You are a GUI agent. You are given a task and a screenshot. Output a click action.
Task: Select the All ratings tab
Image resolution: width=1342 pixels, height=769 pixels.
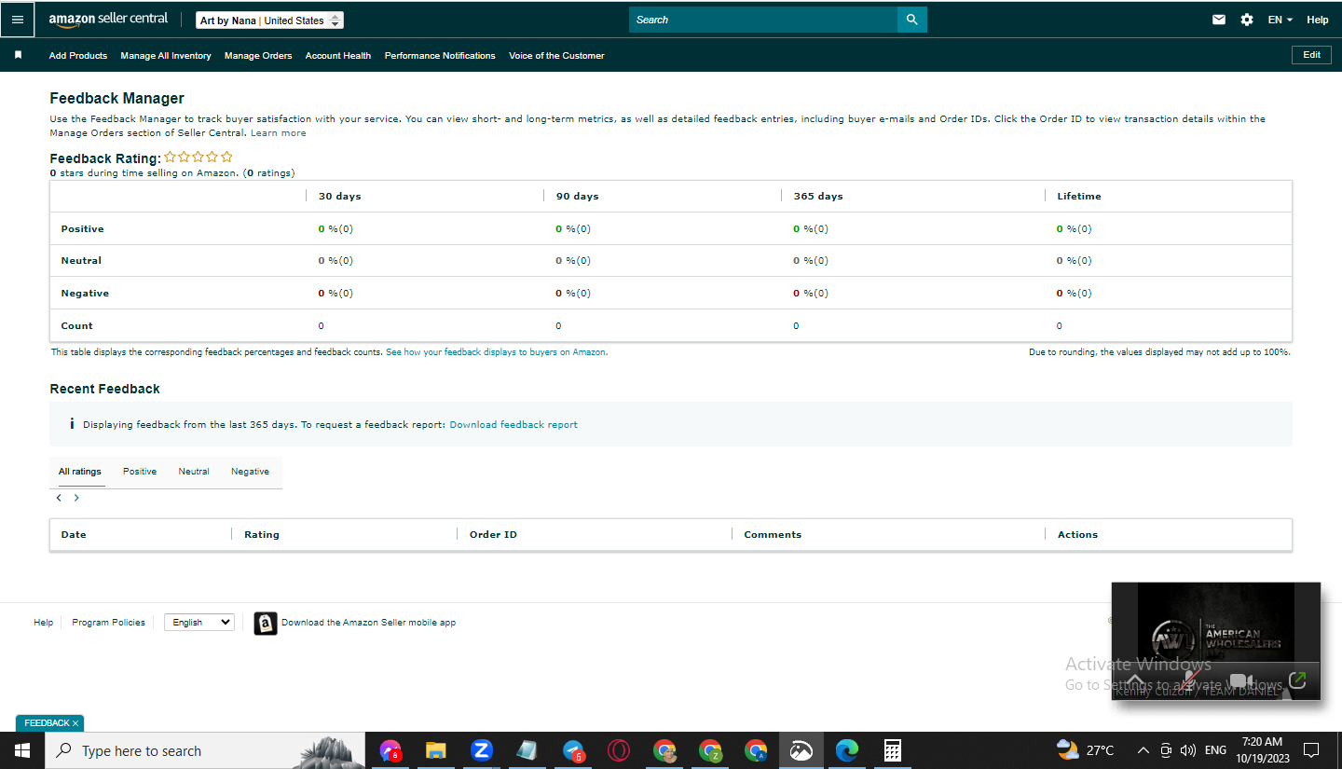(x=80, y=472)
